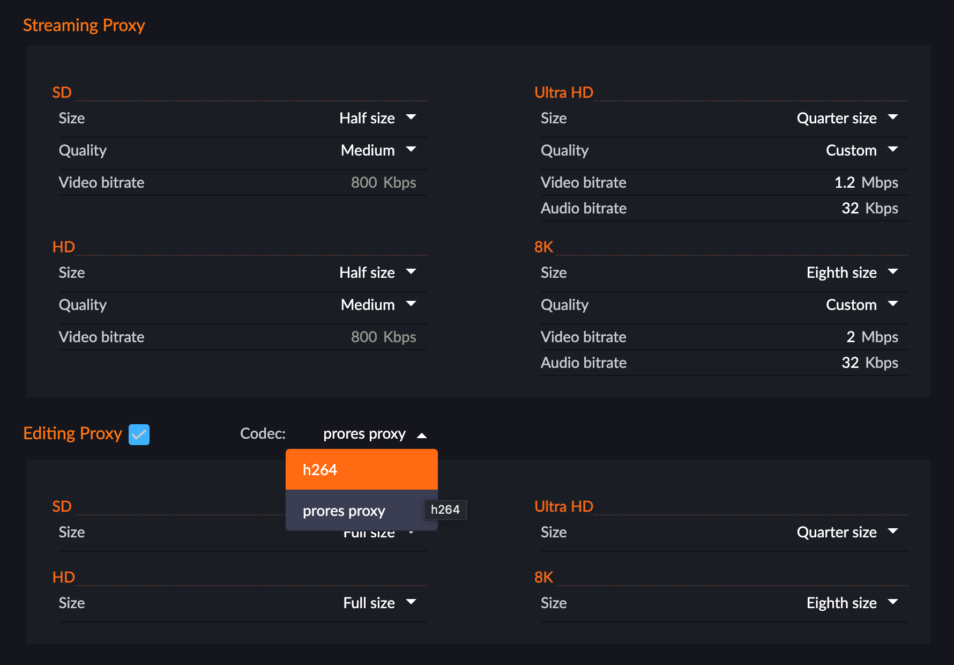Edit Ultra HD video bitrate value

point(844,182)
